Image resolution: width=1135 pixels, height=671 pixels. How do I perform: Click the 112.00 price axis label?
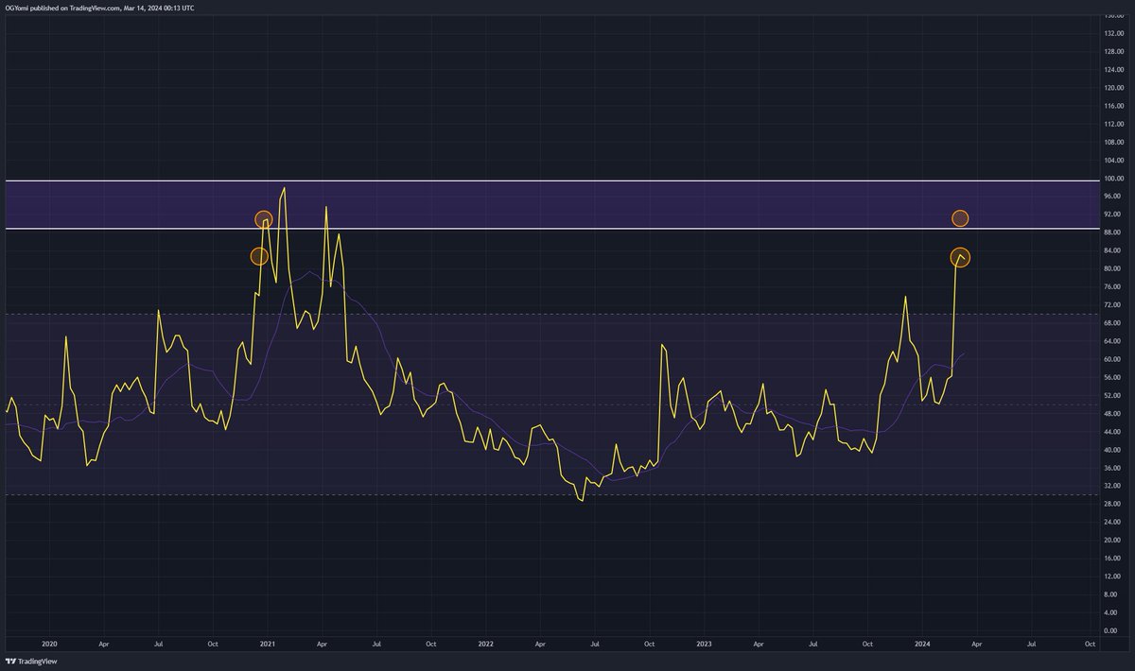click(1112, 124)
